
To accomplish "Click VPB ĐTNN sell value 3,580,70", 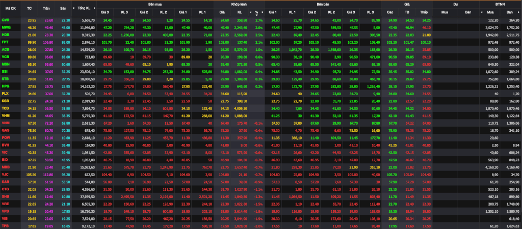I will pyautogui.click(x=513, y=211).
